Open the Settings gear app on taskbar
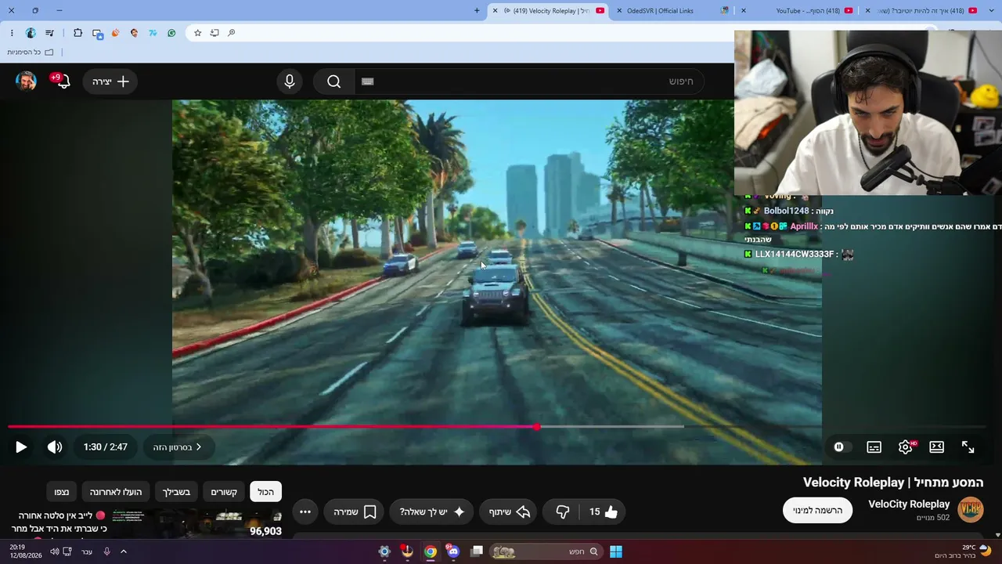This screenshot has height=564, width=1002. (384, 552)
